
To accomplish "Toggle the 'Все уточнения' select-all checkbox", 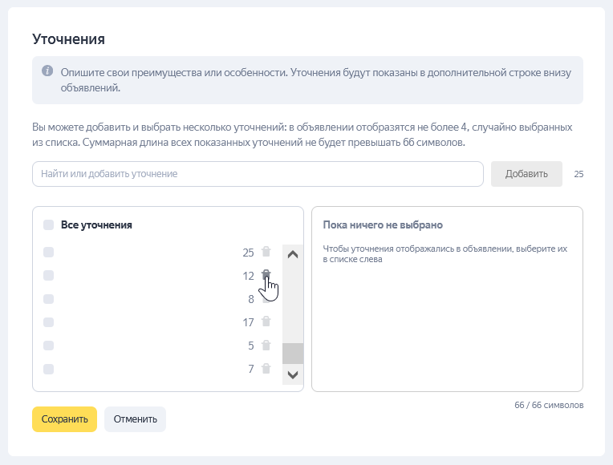I will (49, 224).
